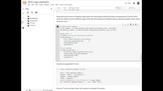
Task: Open the File menu
Action: tap(29, 5)
